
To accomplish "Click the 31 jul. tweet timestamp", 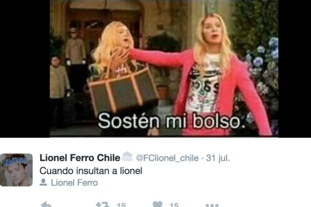I will point(218,158).
